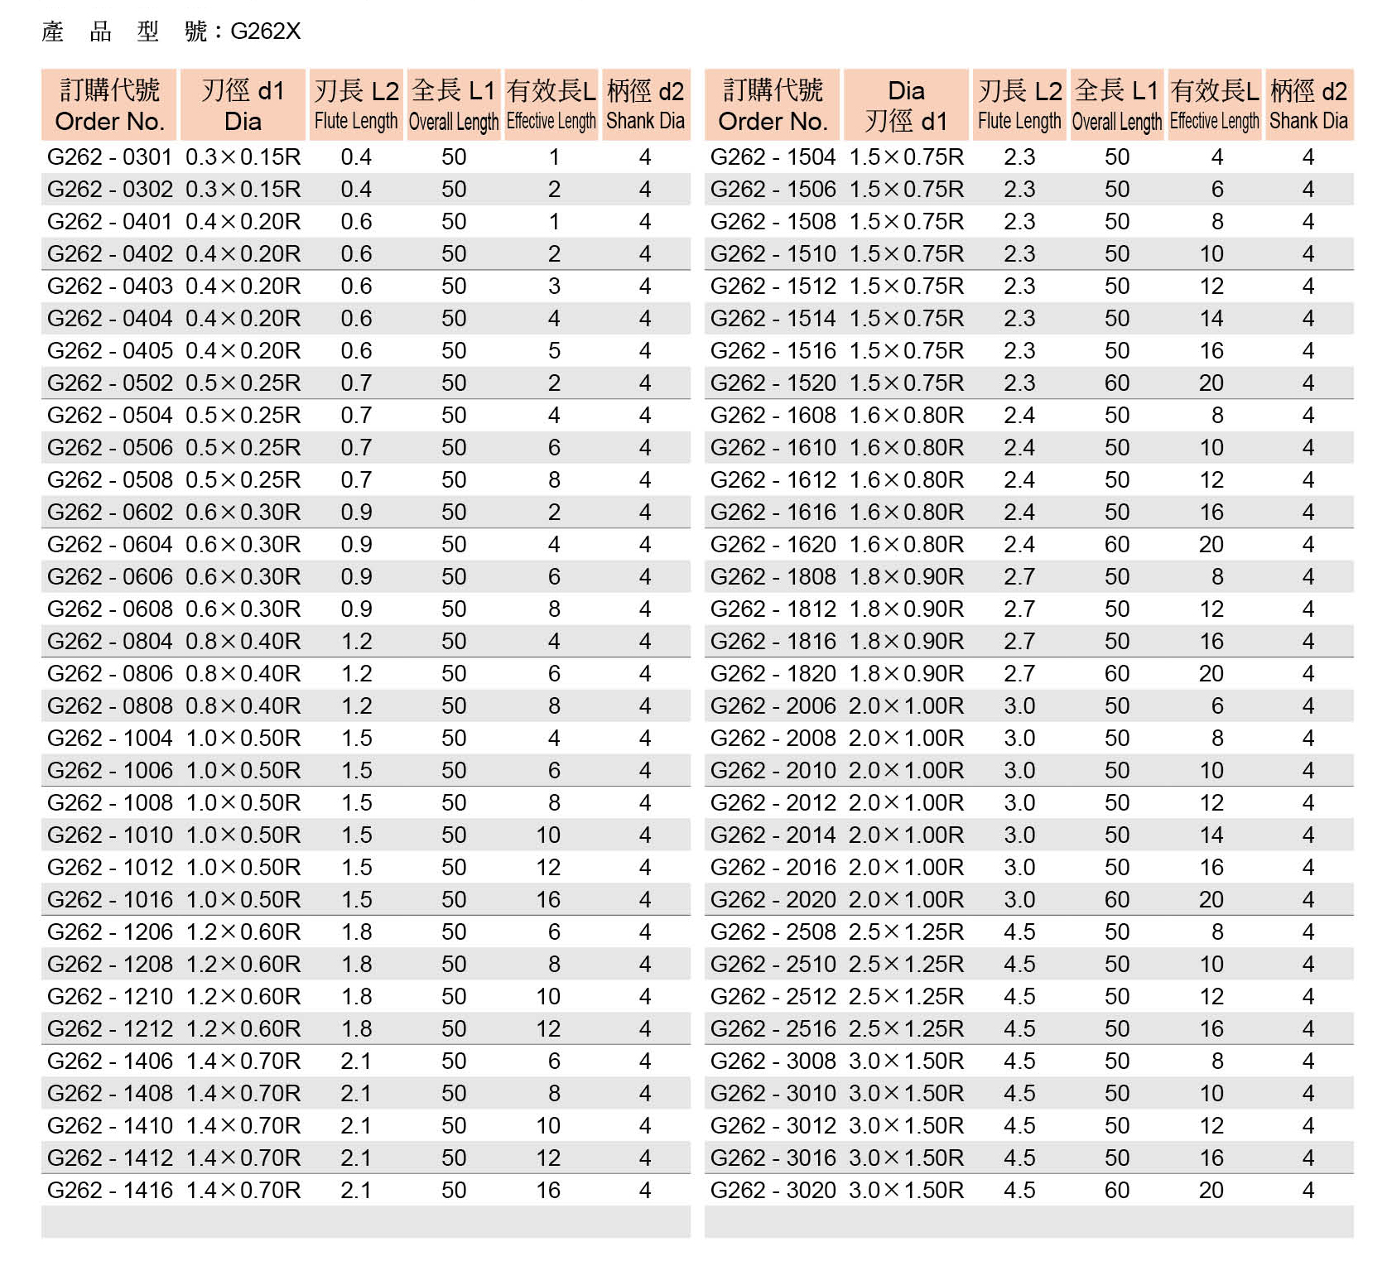The width and height of the screenshot is (1387, 1266).
Task: Click diameter 3.0×1.50R in row G262 - 3012
Action: 907,1126
